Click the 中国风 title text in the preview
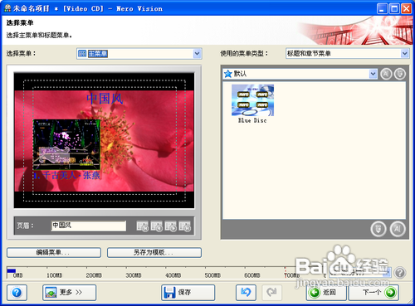Viewport: 415px width, 306px height. coord(105,99)
